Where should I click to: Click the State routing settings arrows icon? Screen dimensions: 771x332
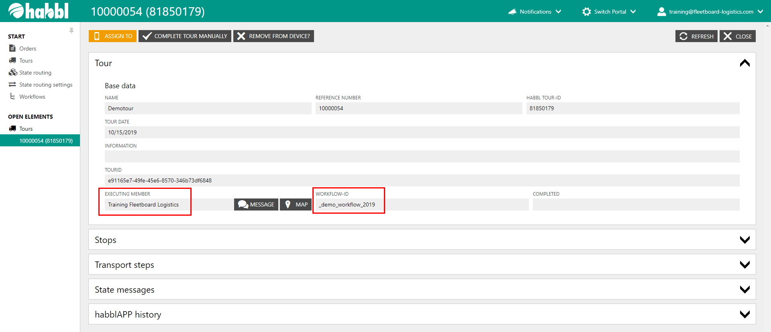[12, 85]
